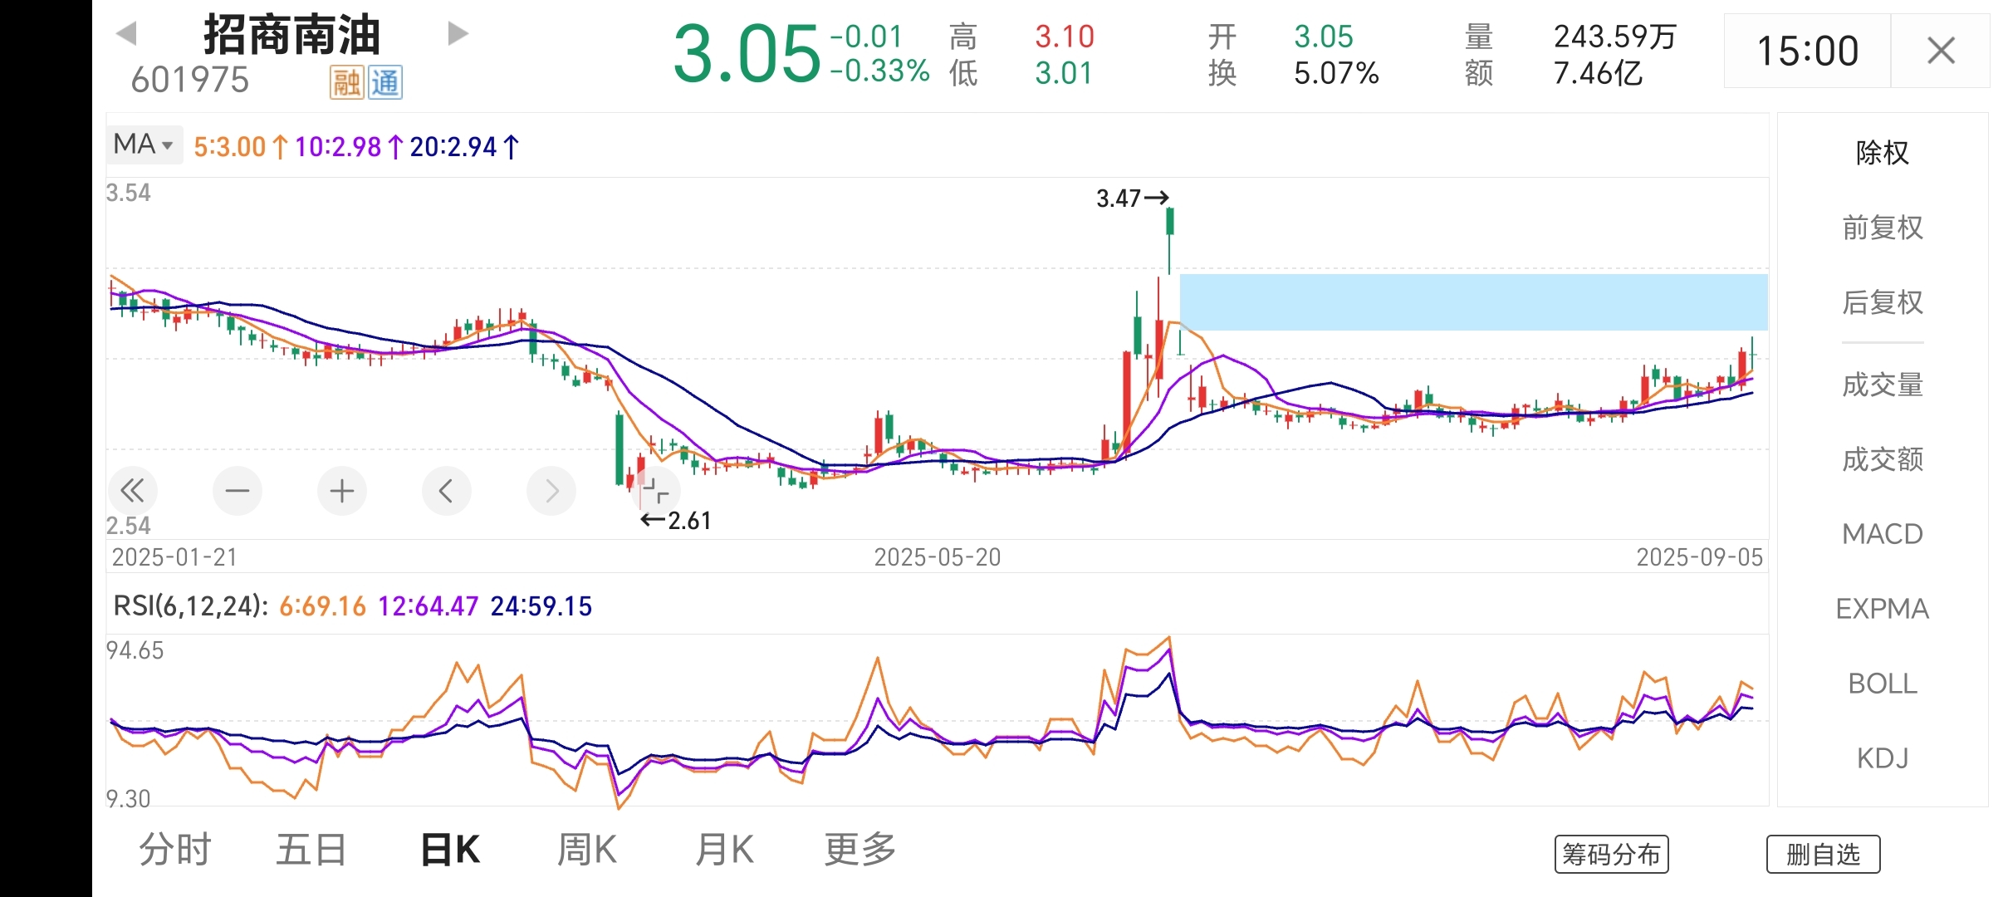The image size is (2003, 897).
Task: Select the 日K daily candlestick tab
Action: pyautogui.click(x=450, y=850)
